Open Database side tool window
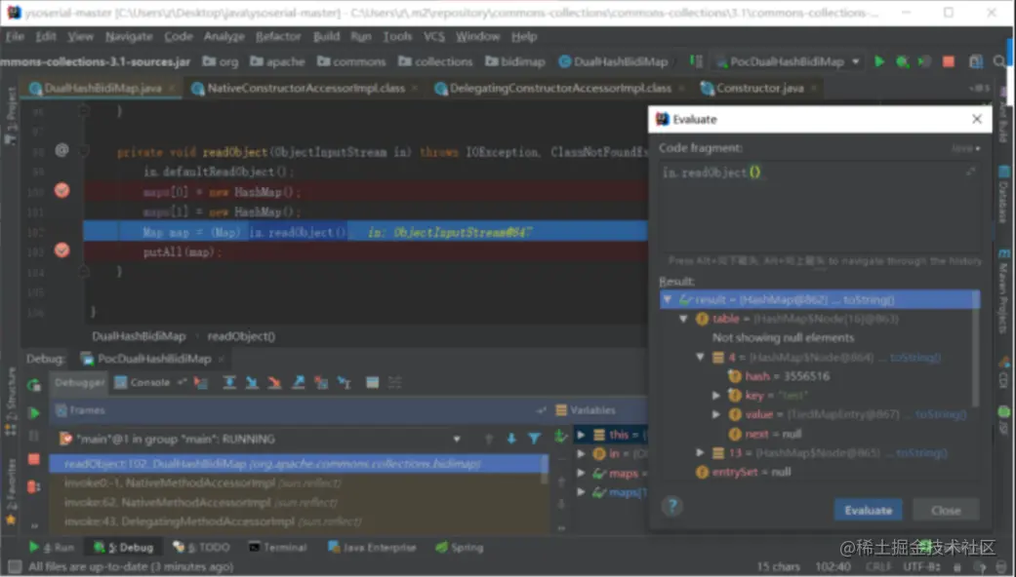The width and height of the screenshot is (1016, 577). [1003, 193]
